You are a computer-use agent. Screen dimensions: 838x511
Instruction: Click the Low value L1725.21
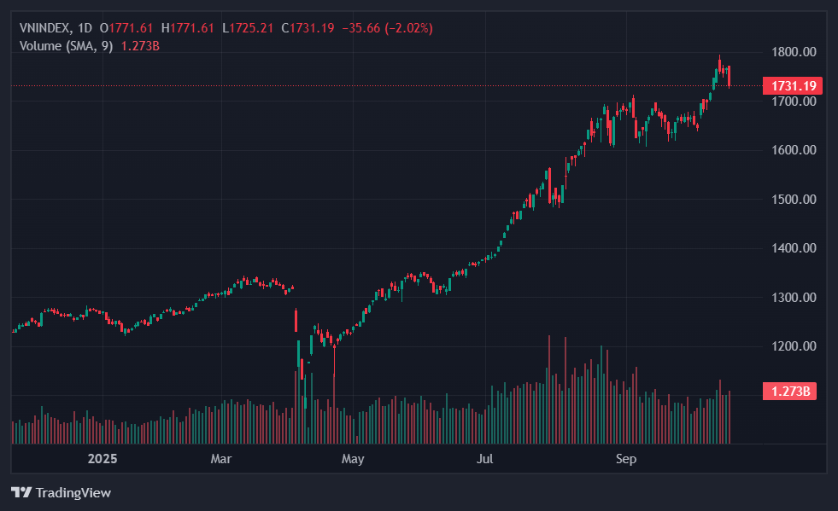[250, 28]
